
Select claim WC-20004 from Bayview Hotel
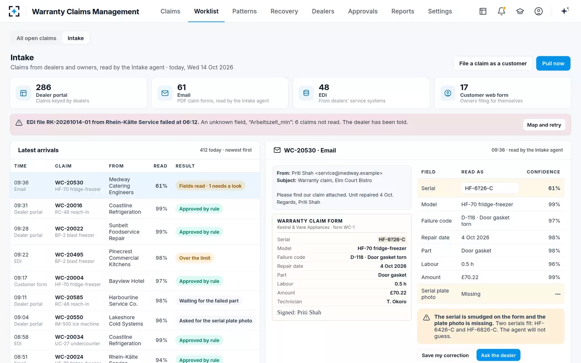(x=135, y=281)
